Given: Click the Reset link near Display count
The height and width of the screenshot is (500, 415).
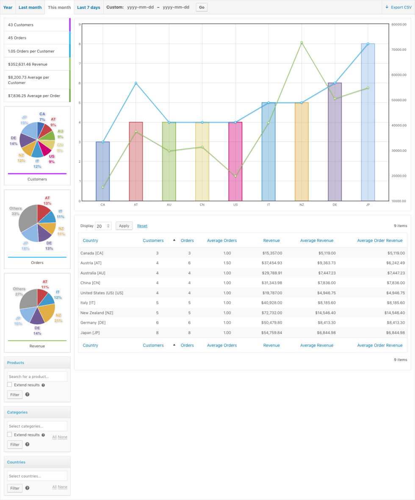Looking at the screenshot, I should [142, 226].
